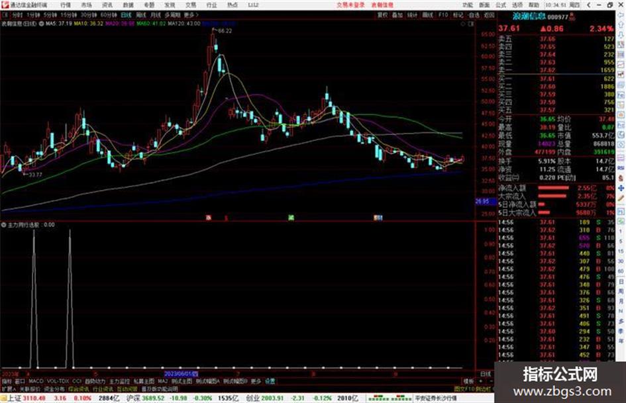Click the 设置 indicator settings button
626x403 pixels.
click(270, 381)
